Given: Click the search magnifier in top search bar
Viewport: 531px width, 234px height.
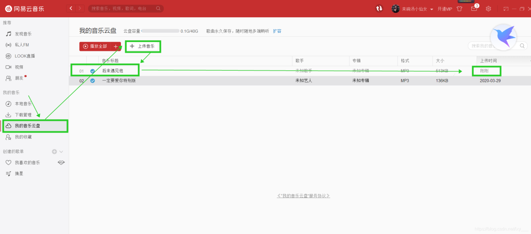Looking at the screenshot, I should click(x=158, y=8).
